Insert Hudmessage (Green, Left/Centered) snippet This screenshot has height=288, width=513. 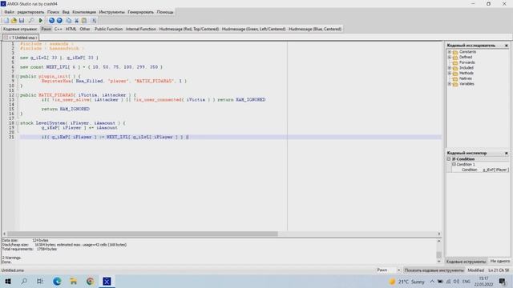tap(253, 29)
